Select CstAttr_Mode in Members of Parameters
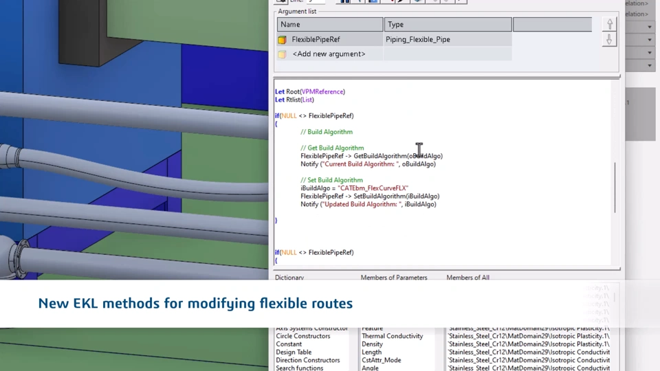Screen dimensions: 660x371 (382, 360)
